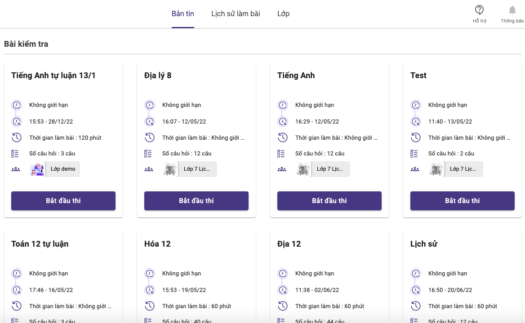
Task: Select the Bản tin tab
Action: 182,13
